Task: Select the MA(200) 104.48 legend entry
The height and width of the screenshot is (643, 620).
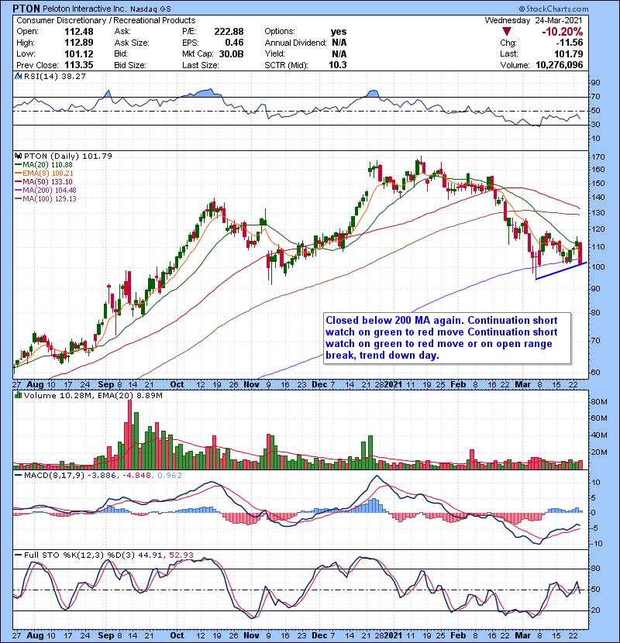Action: [x=46, y=191]
